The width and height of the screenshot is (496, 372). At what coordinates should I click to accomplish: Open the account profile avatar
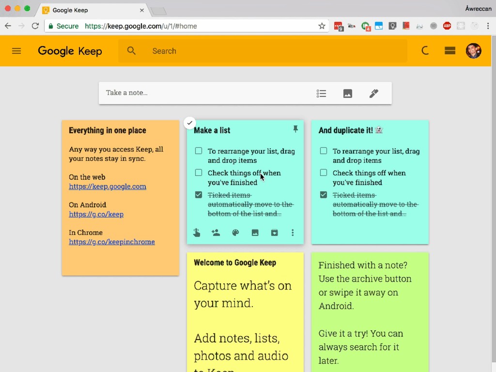[x=473, y=50]
